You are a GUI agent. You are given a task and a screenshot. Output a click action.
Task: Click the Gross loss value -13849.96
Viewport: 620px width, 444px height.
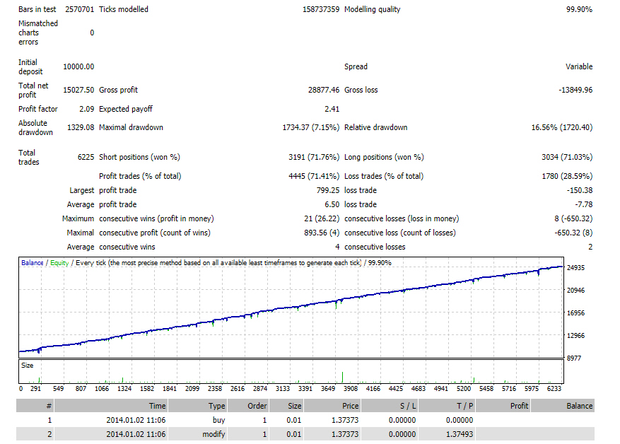[x=575, y=90]
